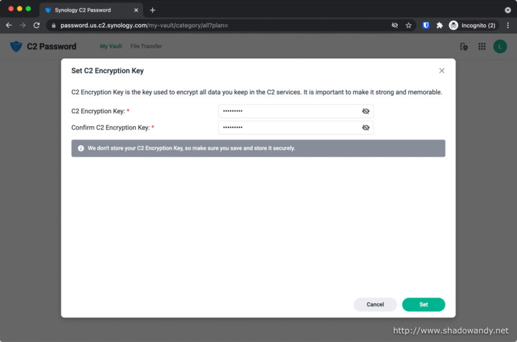Close the Set C2 Encryption Key dialog
517x342 pixels.
pyautogui.click(x=441, y=70)
